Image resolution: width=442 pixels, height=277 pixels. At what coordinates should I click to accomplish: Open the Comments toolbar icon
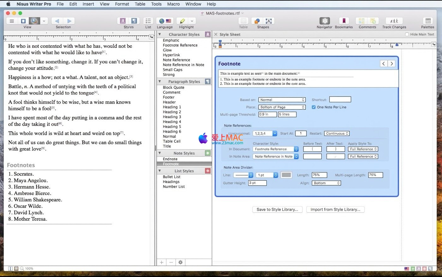367,21
